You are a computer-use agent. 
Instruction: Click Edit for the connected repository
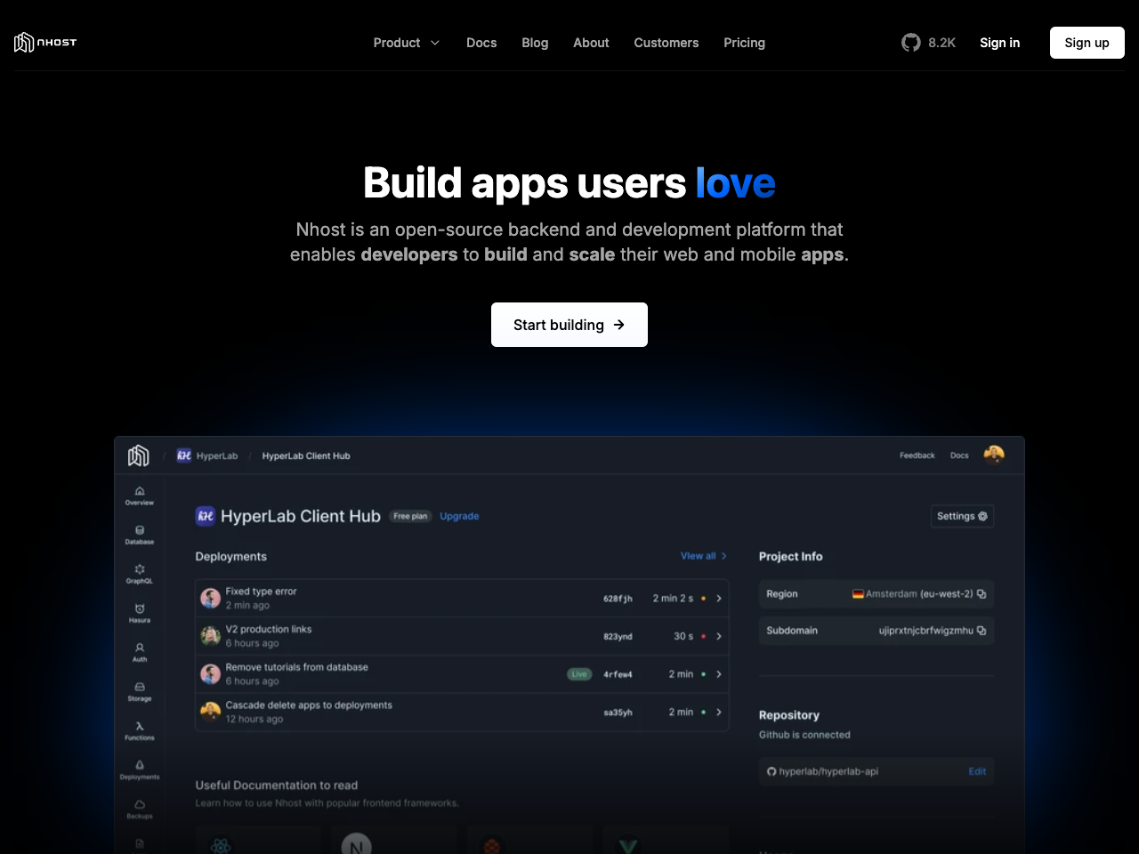pyautogui.click(x=977, y=771)
